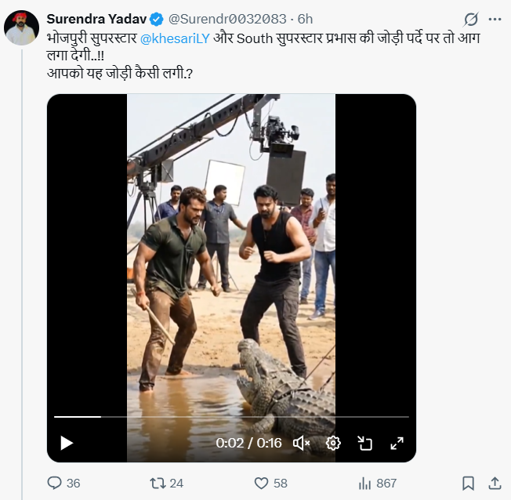
Task: Repost the tweet with 24 reposts
Action: point(156,483)
